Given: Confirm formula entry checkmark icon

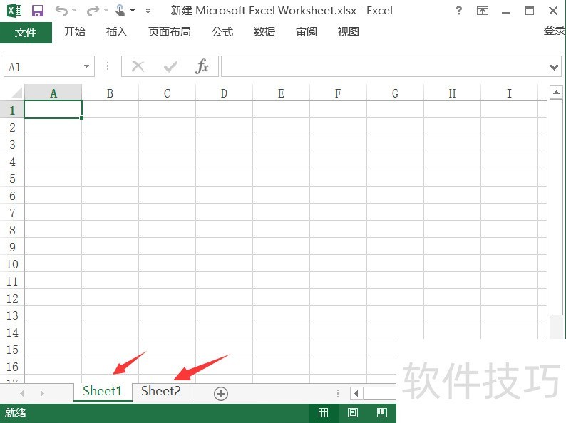Looking at the screenshot, I should click(170, 66).
